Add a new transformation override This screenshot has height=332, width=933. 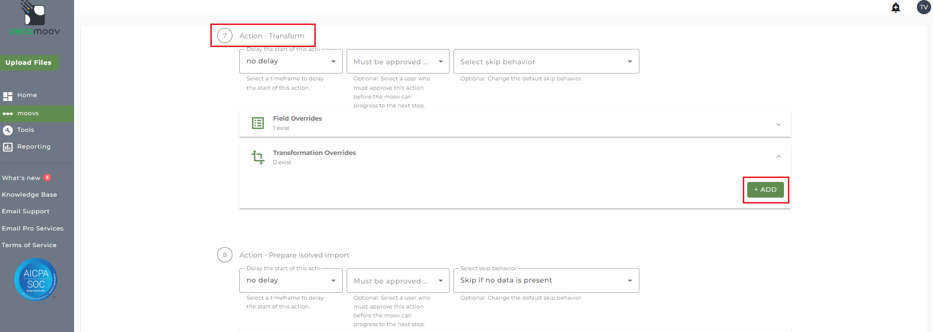(765, 190)
